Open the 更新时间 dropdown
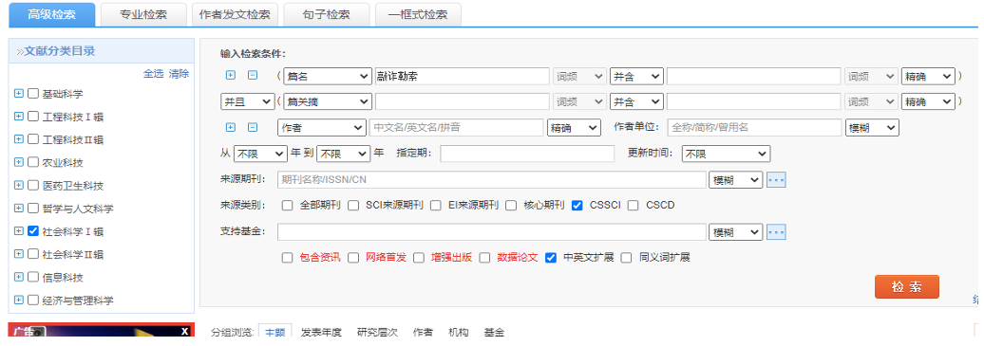Viewport: 984px width, 346px height. click(726, 154)
